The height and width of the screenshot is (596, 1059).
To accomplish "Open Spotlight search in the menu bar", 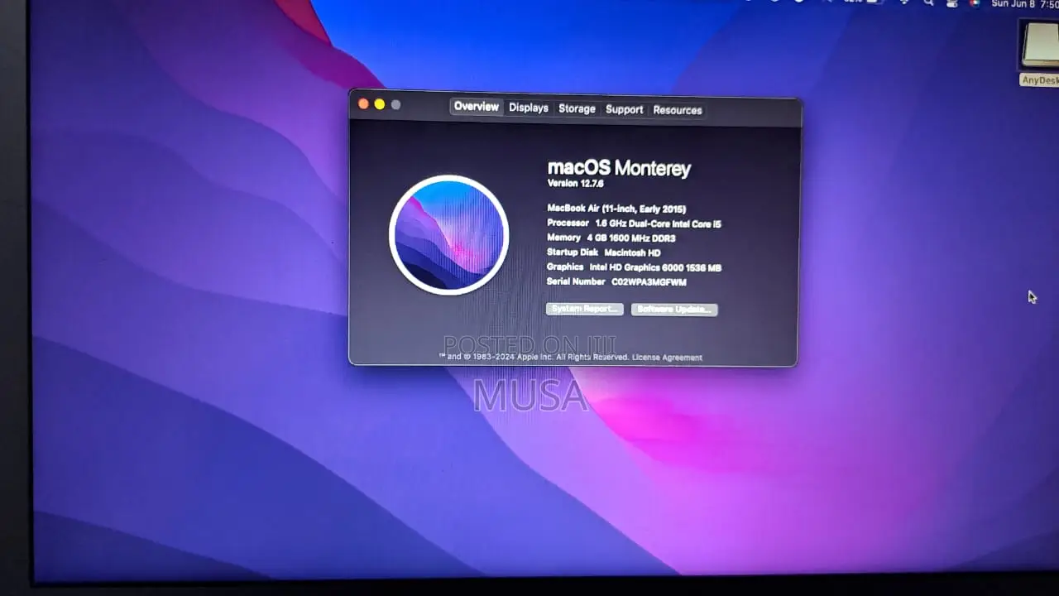I will point(928,2).
